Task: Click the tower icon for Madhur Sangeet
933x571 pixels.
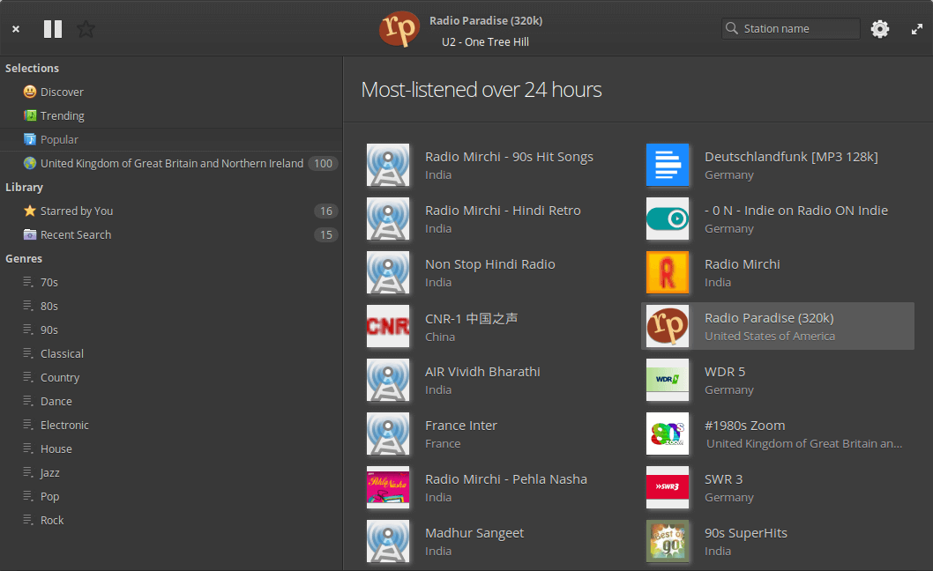Action: [388, 541]
